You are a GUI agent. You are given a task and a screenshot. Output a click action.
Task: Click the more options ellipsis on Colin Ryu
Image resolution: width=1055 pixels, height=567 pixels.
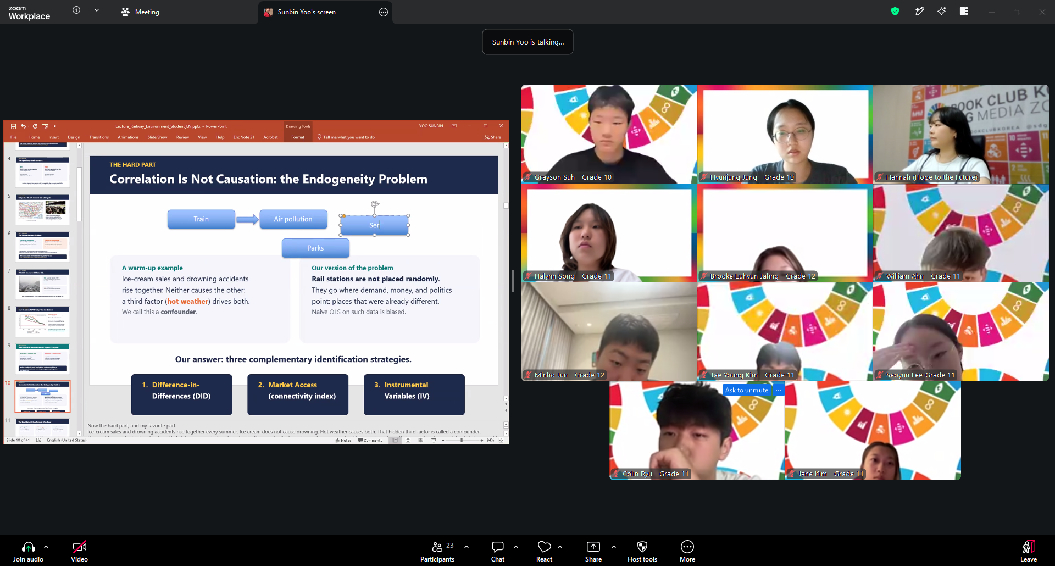(x=779, y=390)
